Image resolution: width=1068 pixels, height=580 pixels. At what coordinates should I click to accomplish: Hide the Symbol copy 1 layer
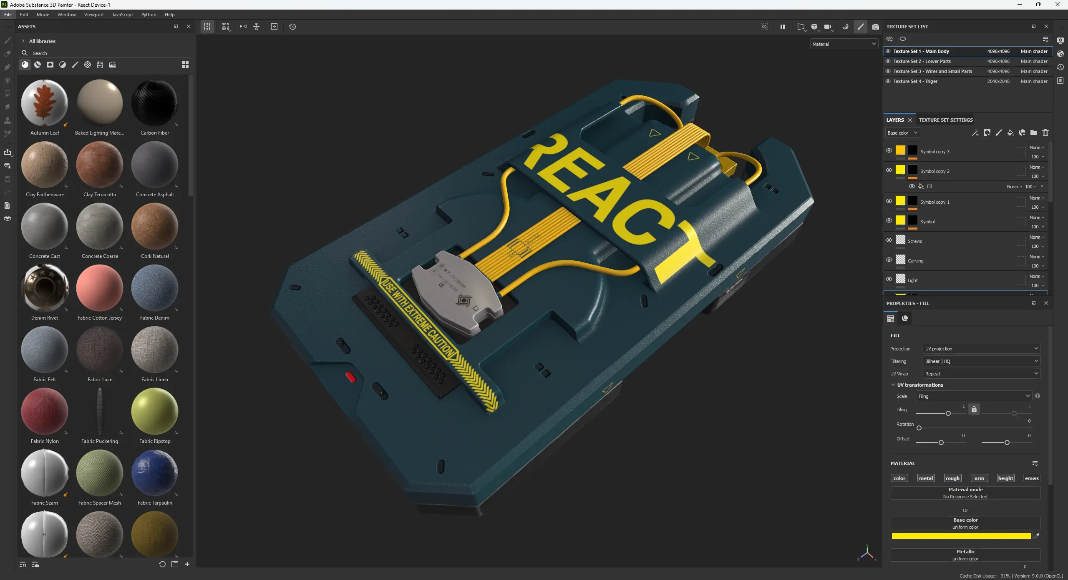(x=889, y=201)
